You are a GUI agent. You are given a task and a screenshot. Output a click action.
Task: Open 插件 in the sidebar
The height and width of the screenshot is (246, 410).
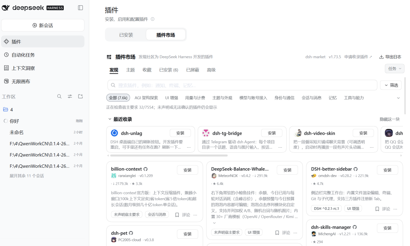click(x=43, y=41)
